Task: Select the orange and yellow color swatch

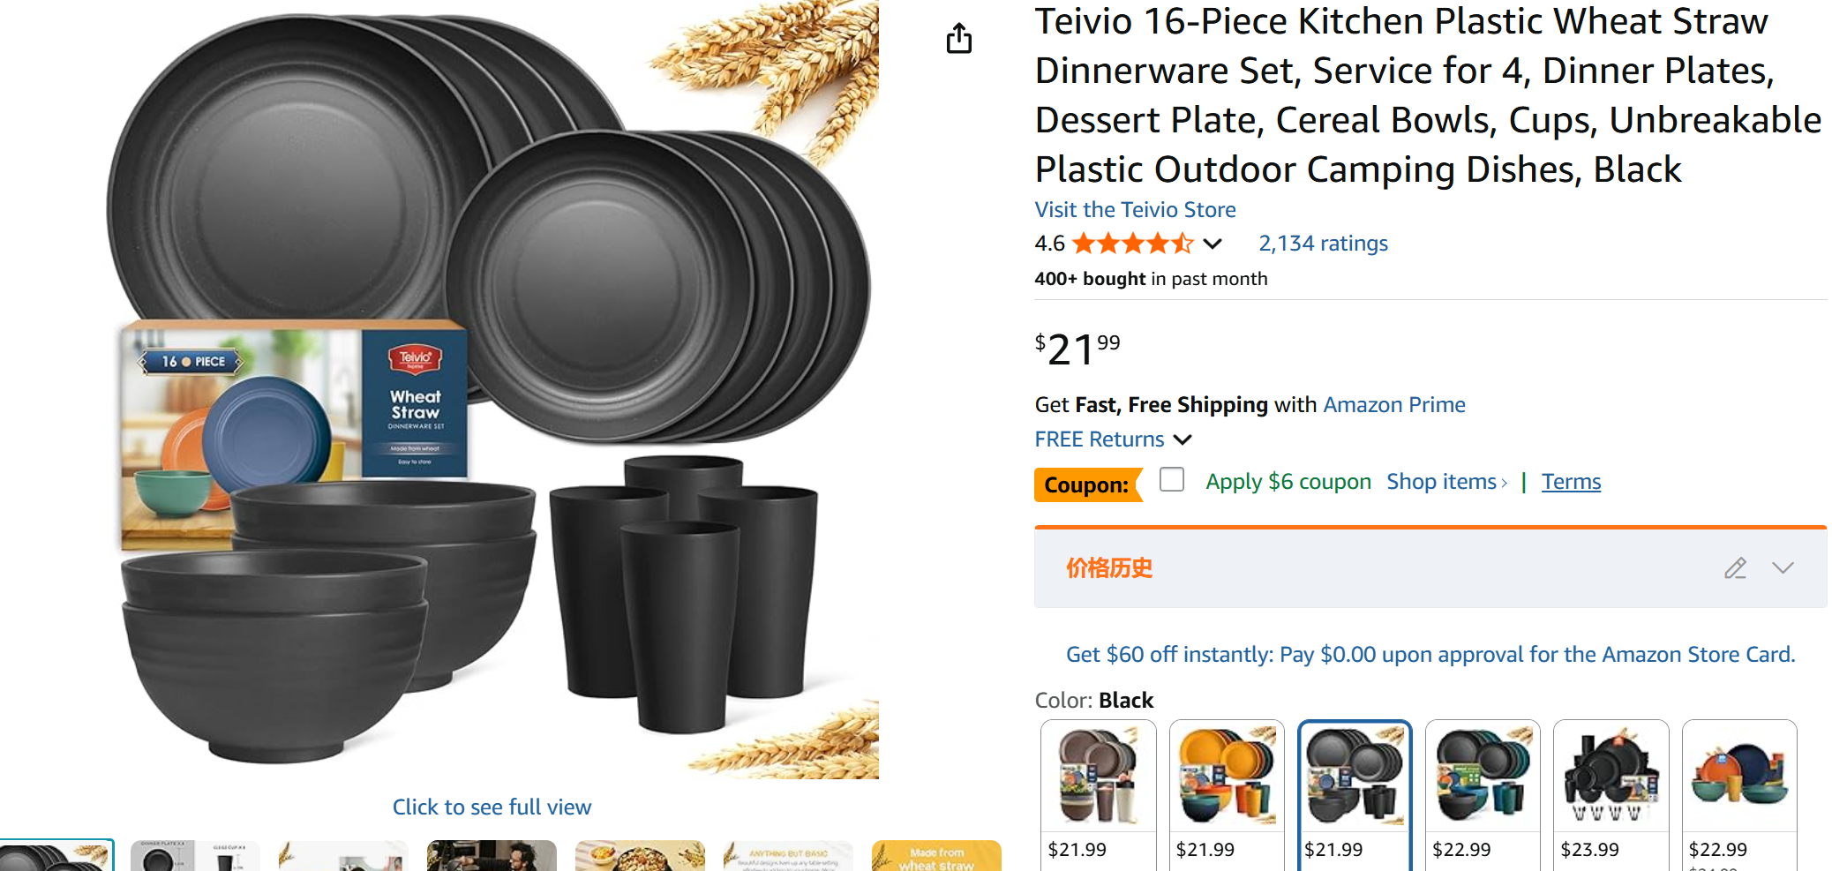Action: (1226, 777)
